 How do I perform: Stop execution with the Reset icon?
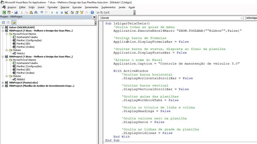click(x=62, y=13)
